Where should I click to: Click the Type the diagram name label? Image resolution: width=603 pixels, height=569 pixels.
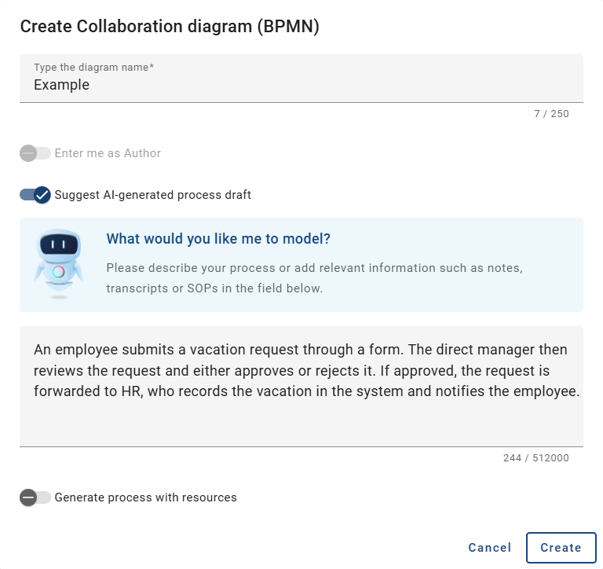pos(93,68)
